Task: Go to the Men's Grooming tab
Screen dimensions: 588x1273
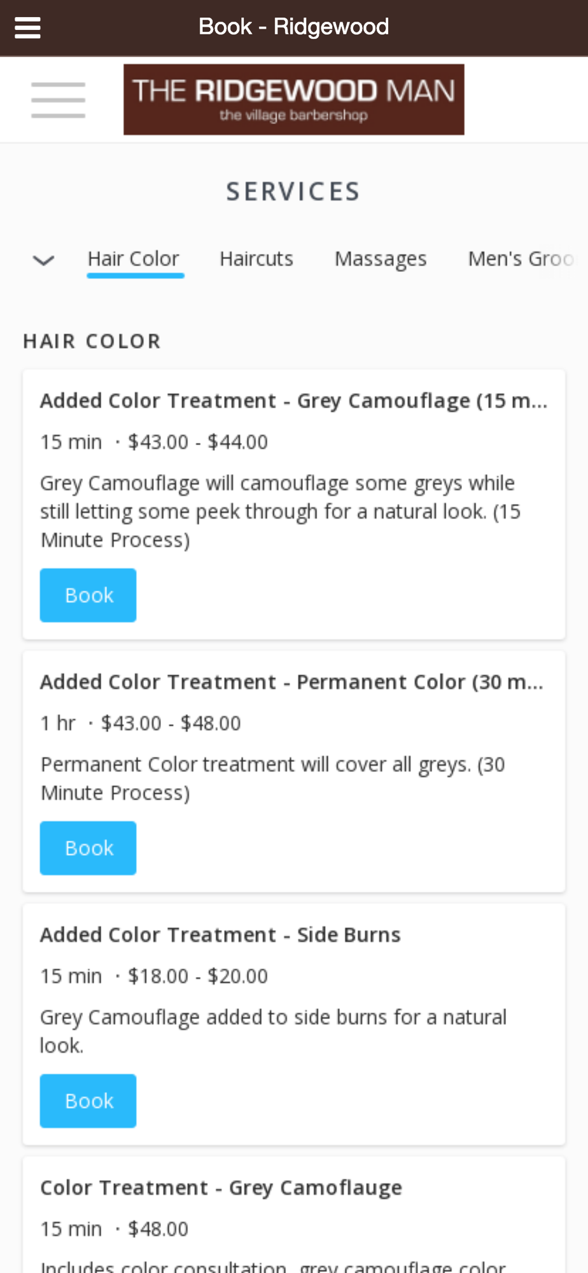Action: pos(521,259)
